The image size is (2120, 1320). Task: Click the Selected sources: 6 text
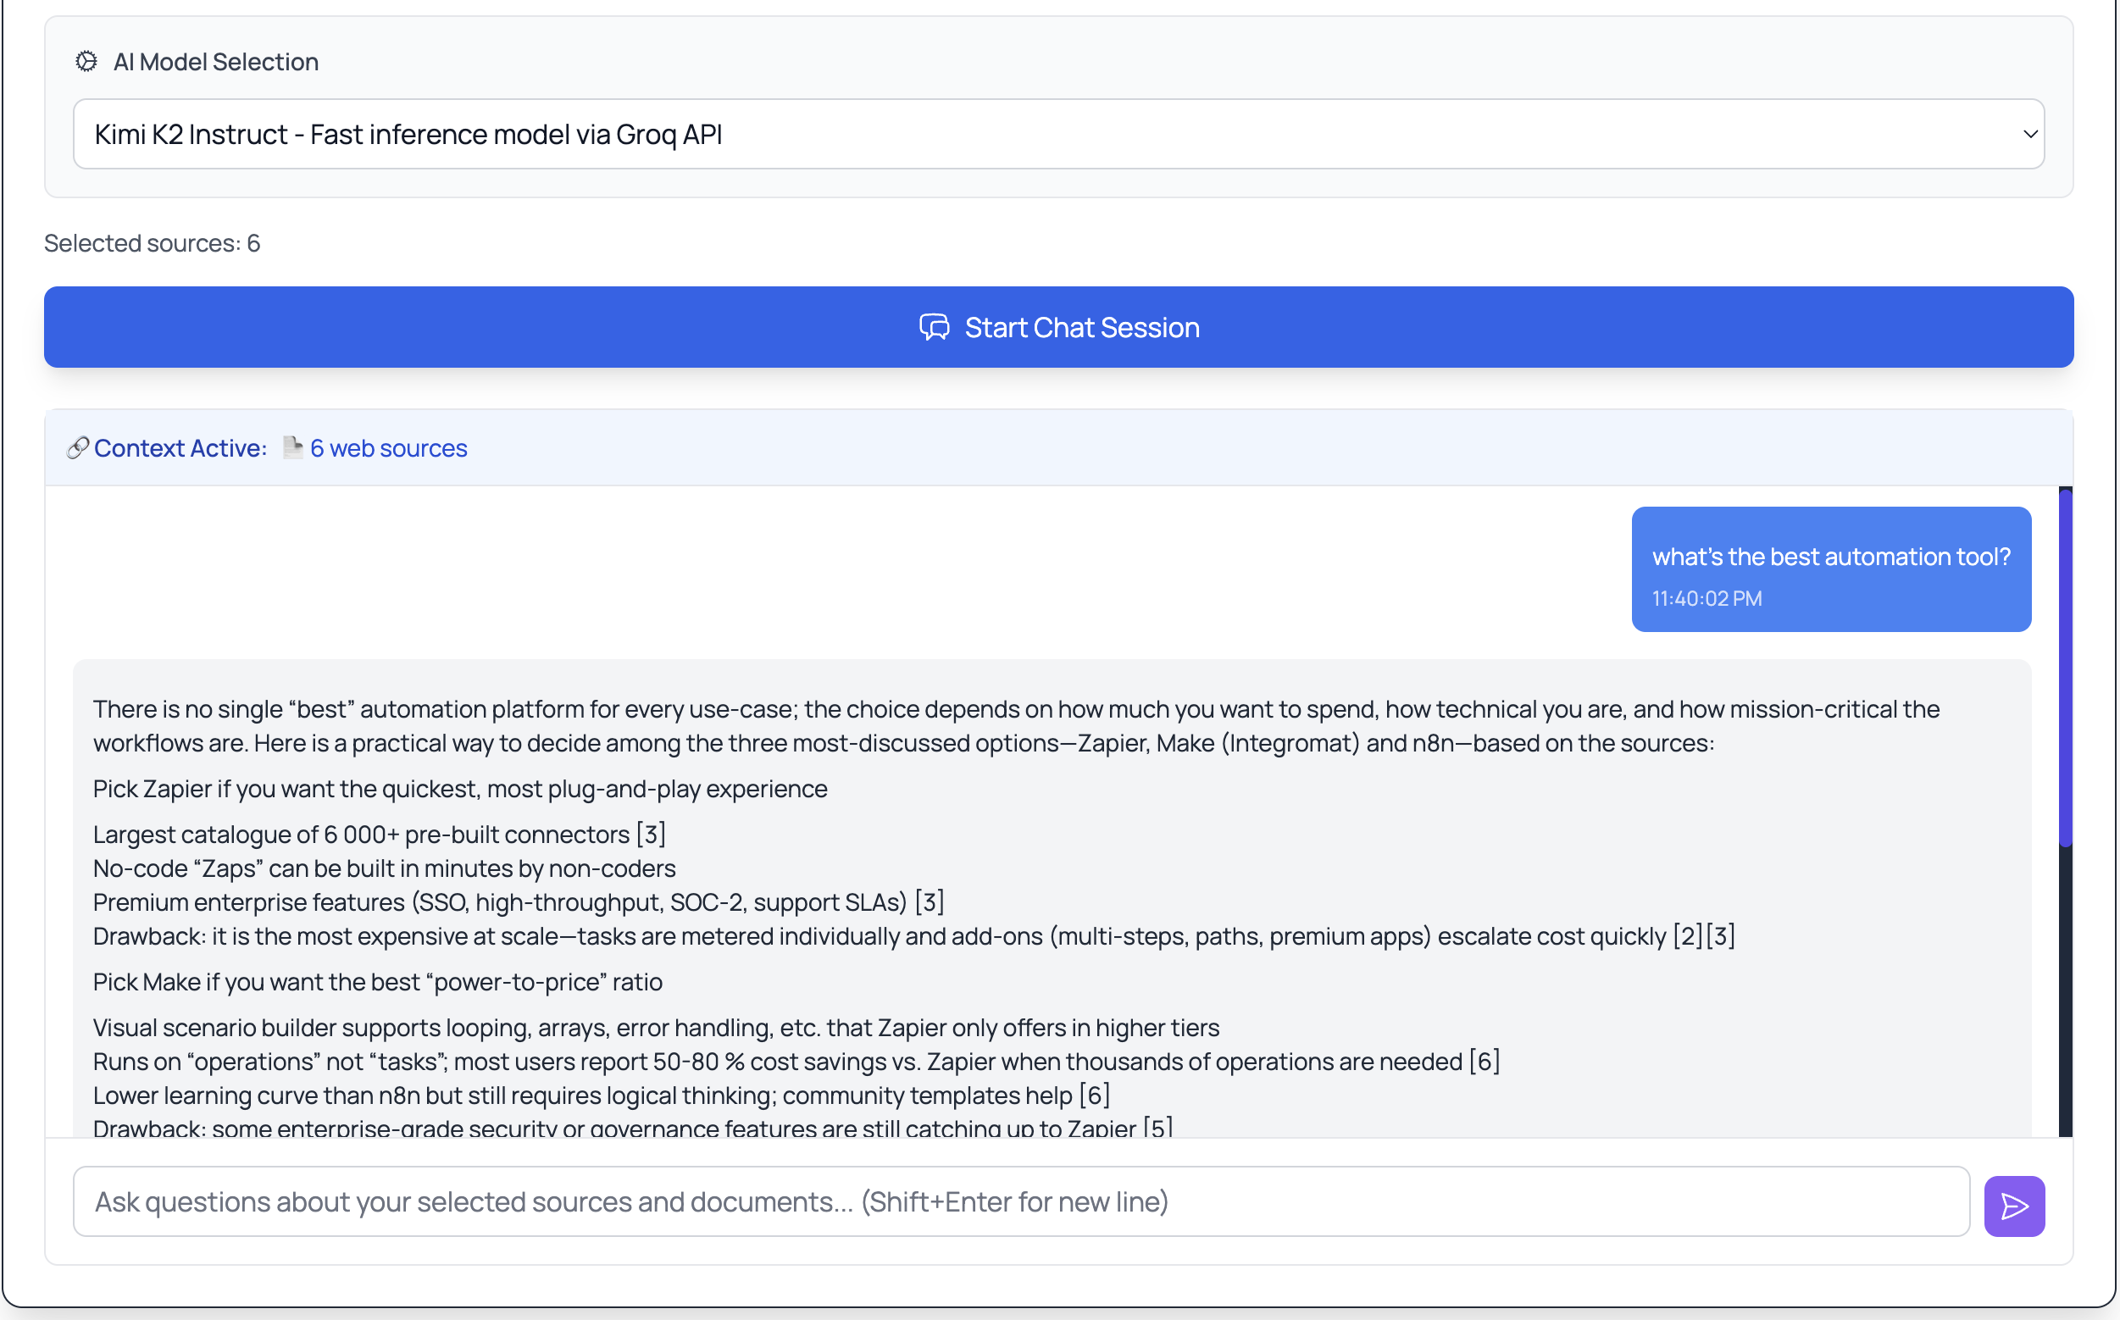[x=152, y=242]
